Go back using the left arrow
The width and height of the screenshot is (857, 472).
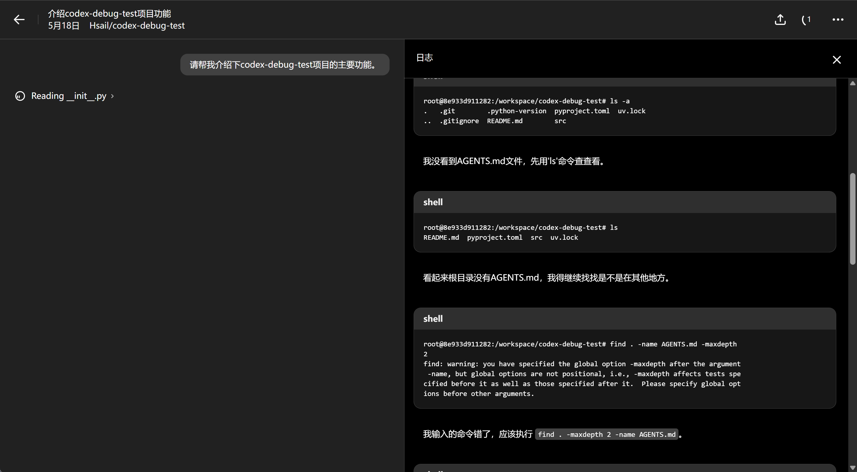click(19, 20)
